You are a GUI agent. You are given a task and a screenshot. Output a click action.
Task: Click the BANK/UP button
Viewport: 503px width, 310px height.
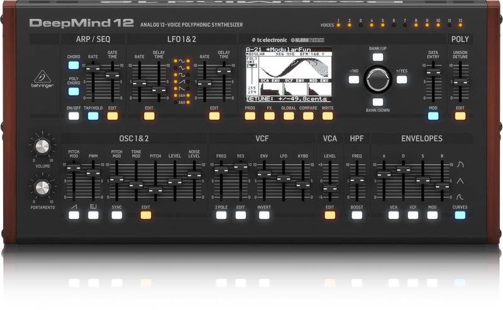[378, 57]
